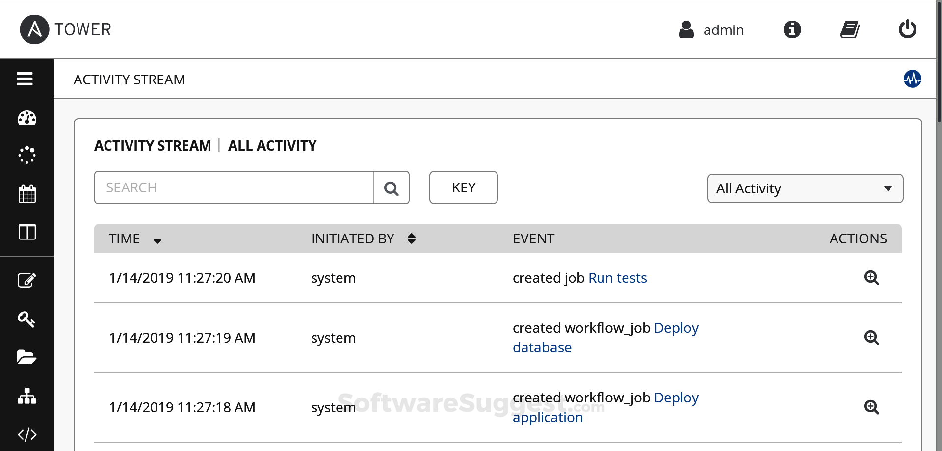The height and width of the screenshot is (451, 942).
Task: Select the ALL ACTIVITY breadcrumb tab
Action: click(272, 145)
